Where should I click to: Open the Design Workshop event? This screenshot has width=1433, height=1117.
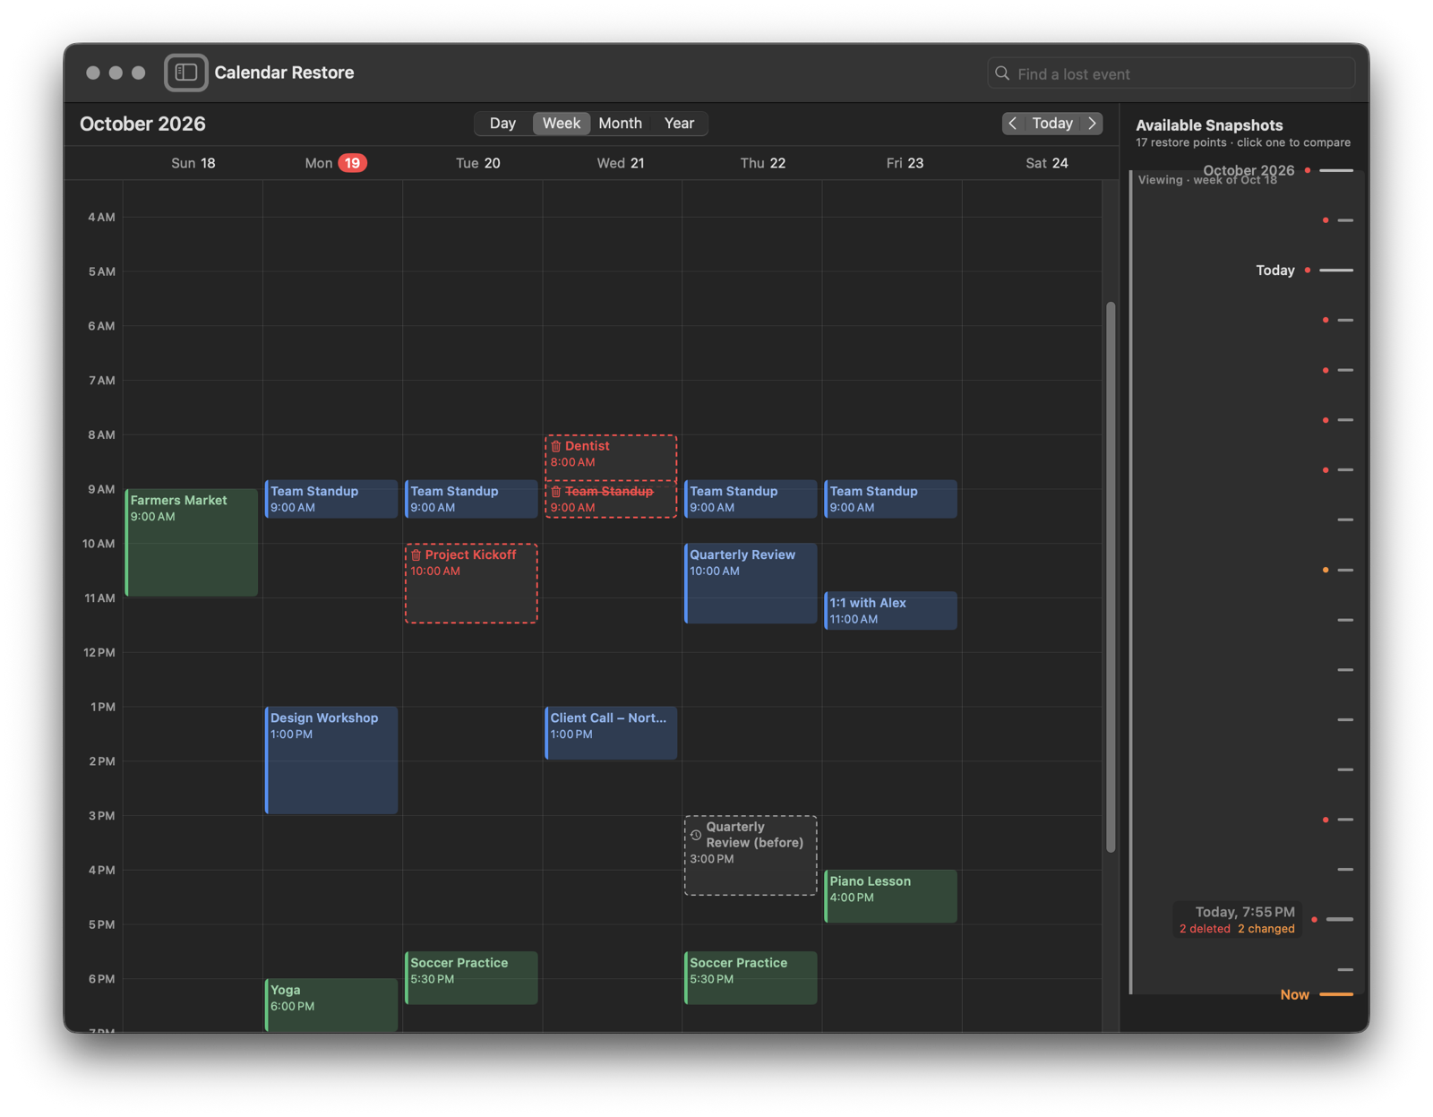331,760
